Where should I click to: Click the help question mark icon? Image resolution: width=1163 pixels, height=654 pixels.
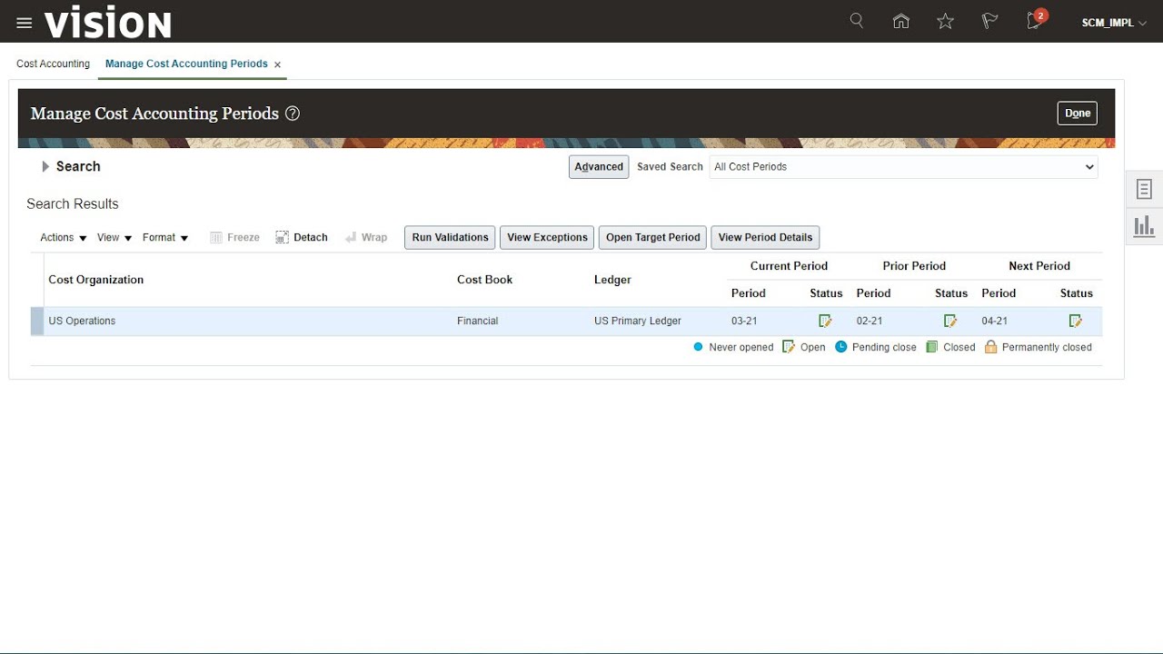(293, 114)
